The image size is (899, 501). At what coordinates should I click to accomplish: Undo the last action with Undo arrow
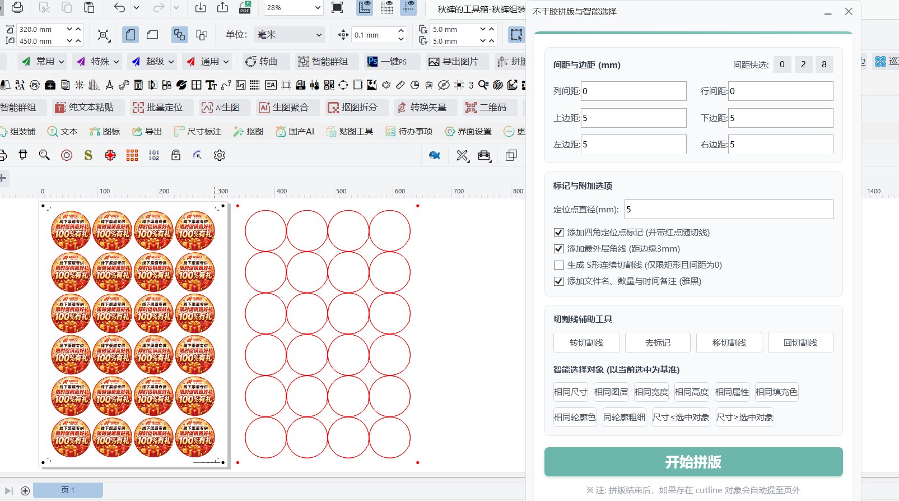tap(119, 7)
